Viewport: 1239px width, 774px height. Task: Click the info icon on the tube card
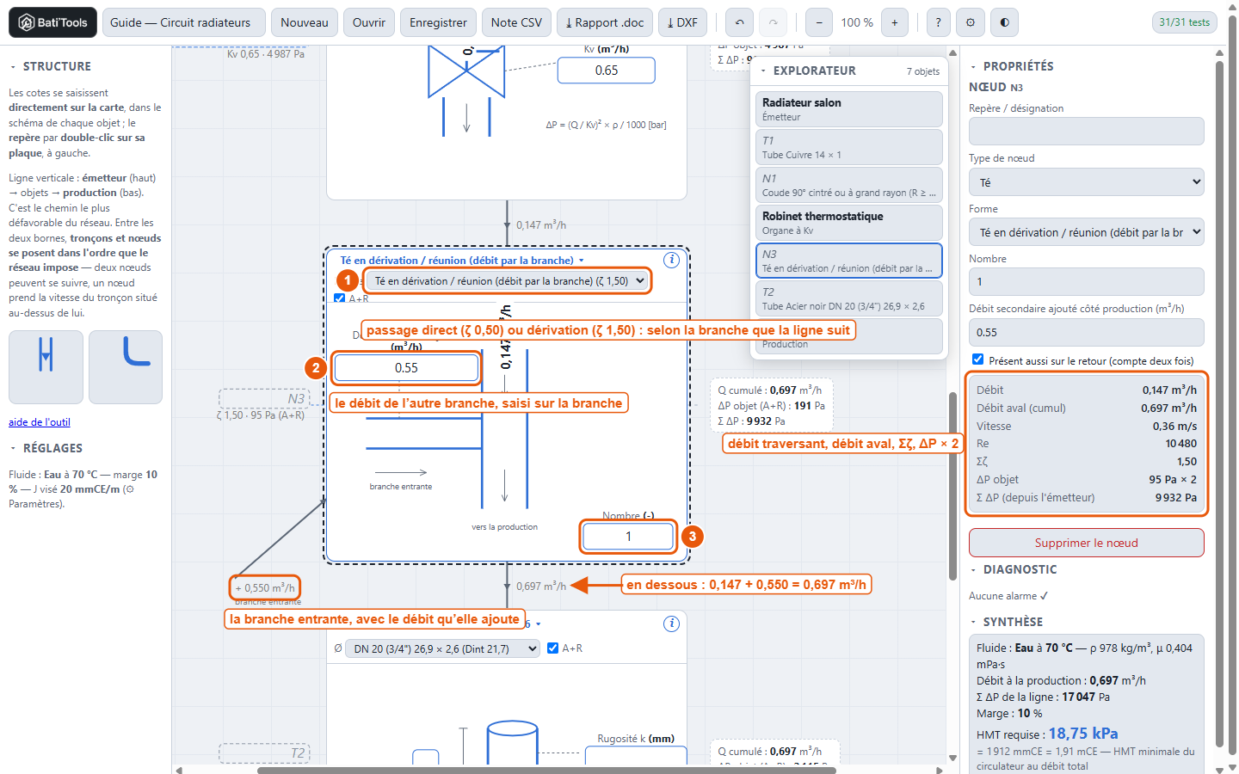click(x=672, y=623)
